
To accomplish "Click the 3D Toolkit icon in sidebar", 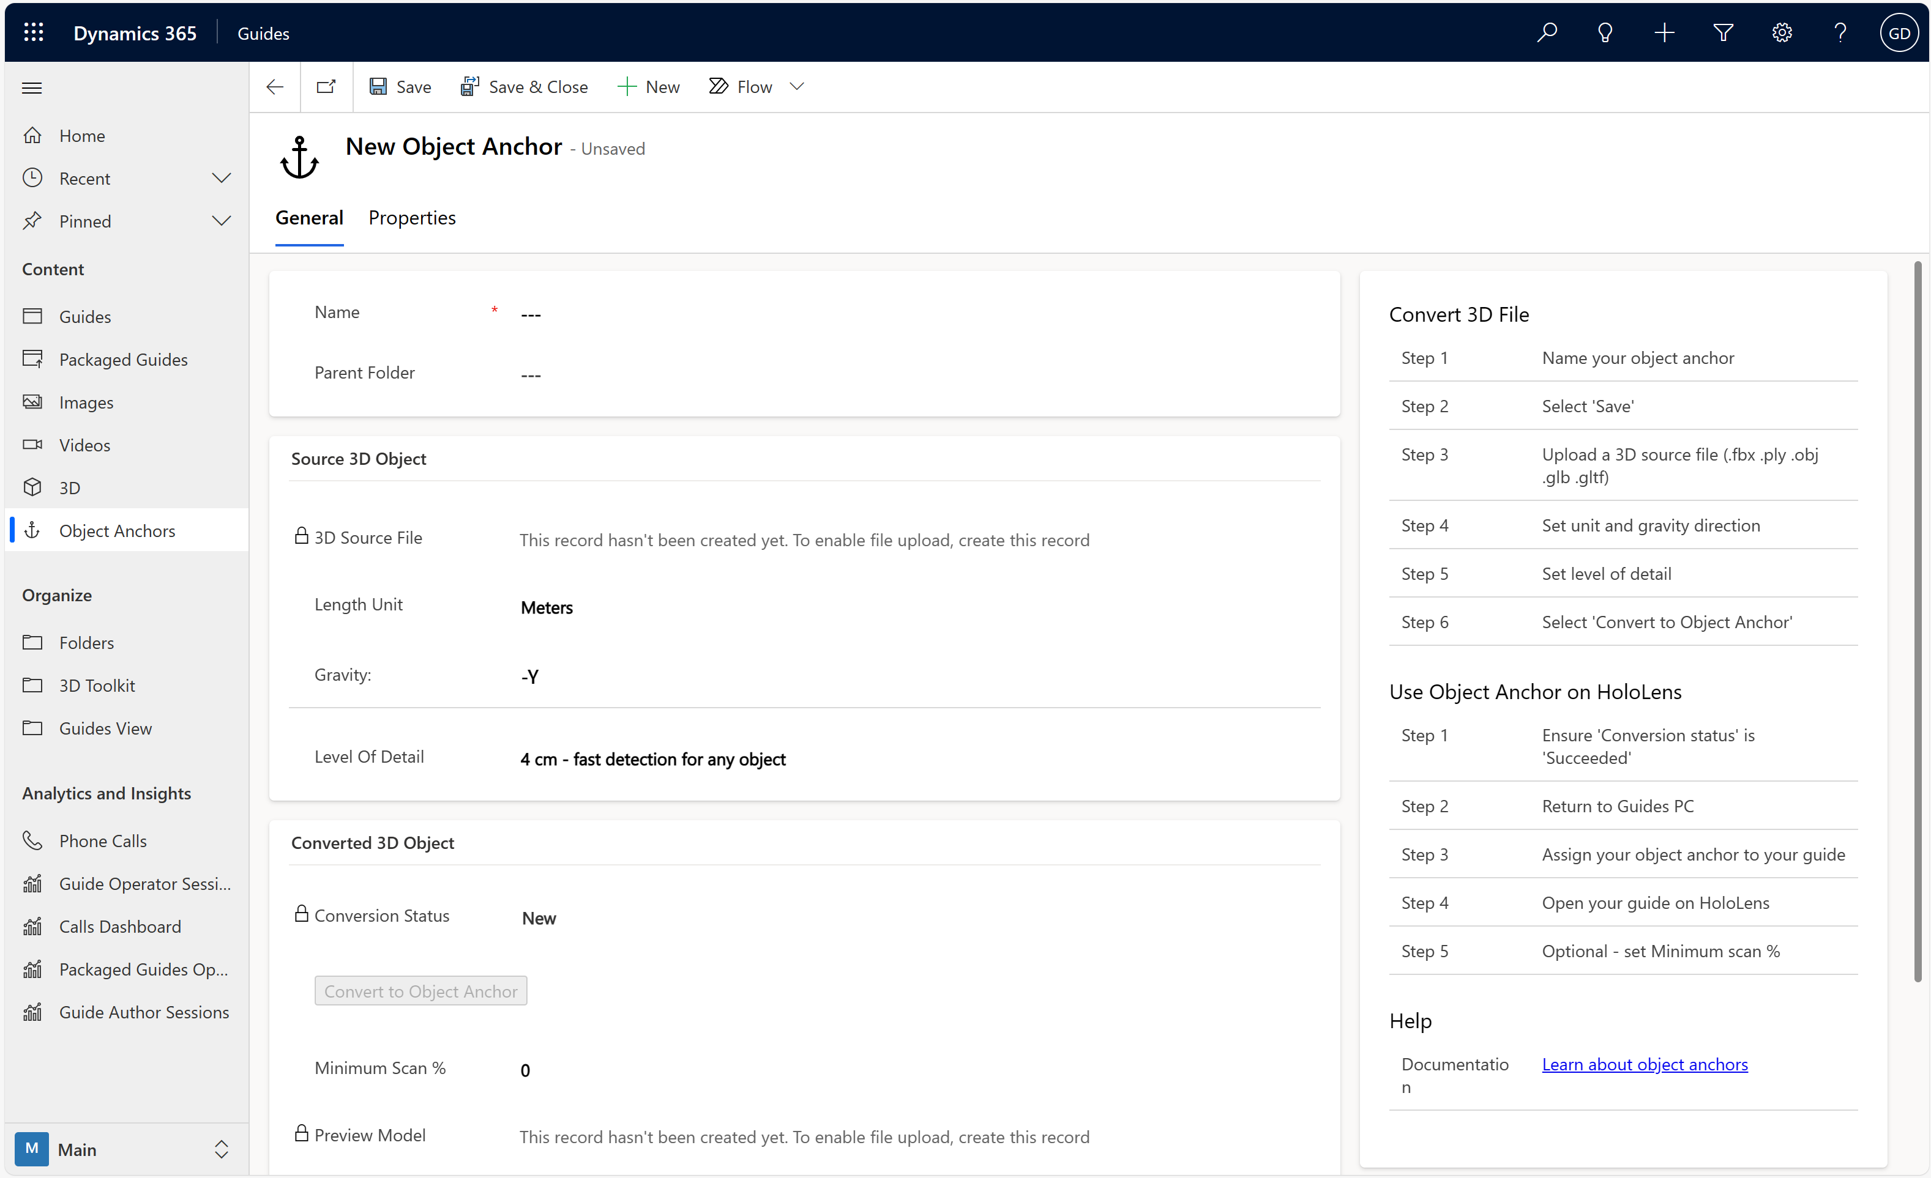I will 33,685.
